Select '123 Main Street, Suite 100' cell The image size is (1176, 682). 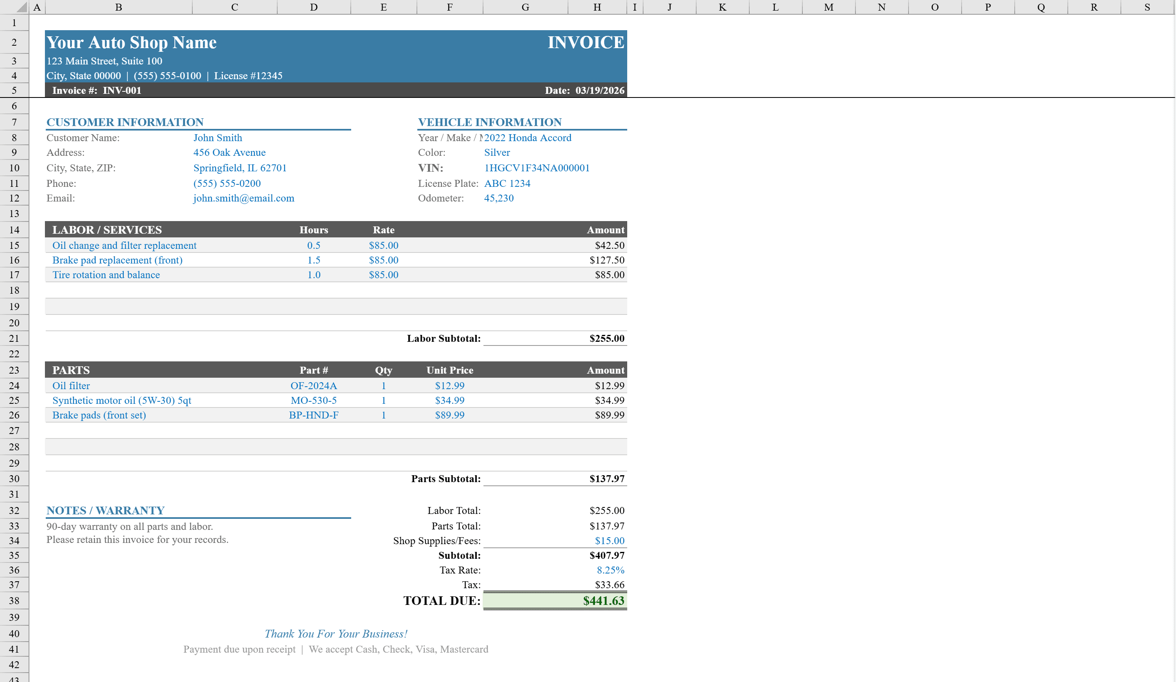tap(105, 61)
